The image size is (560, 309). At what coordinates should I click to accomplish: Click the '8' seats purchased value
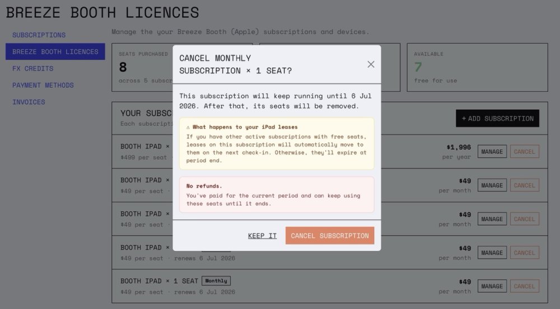[123, 67]
